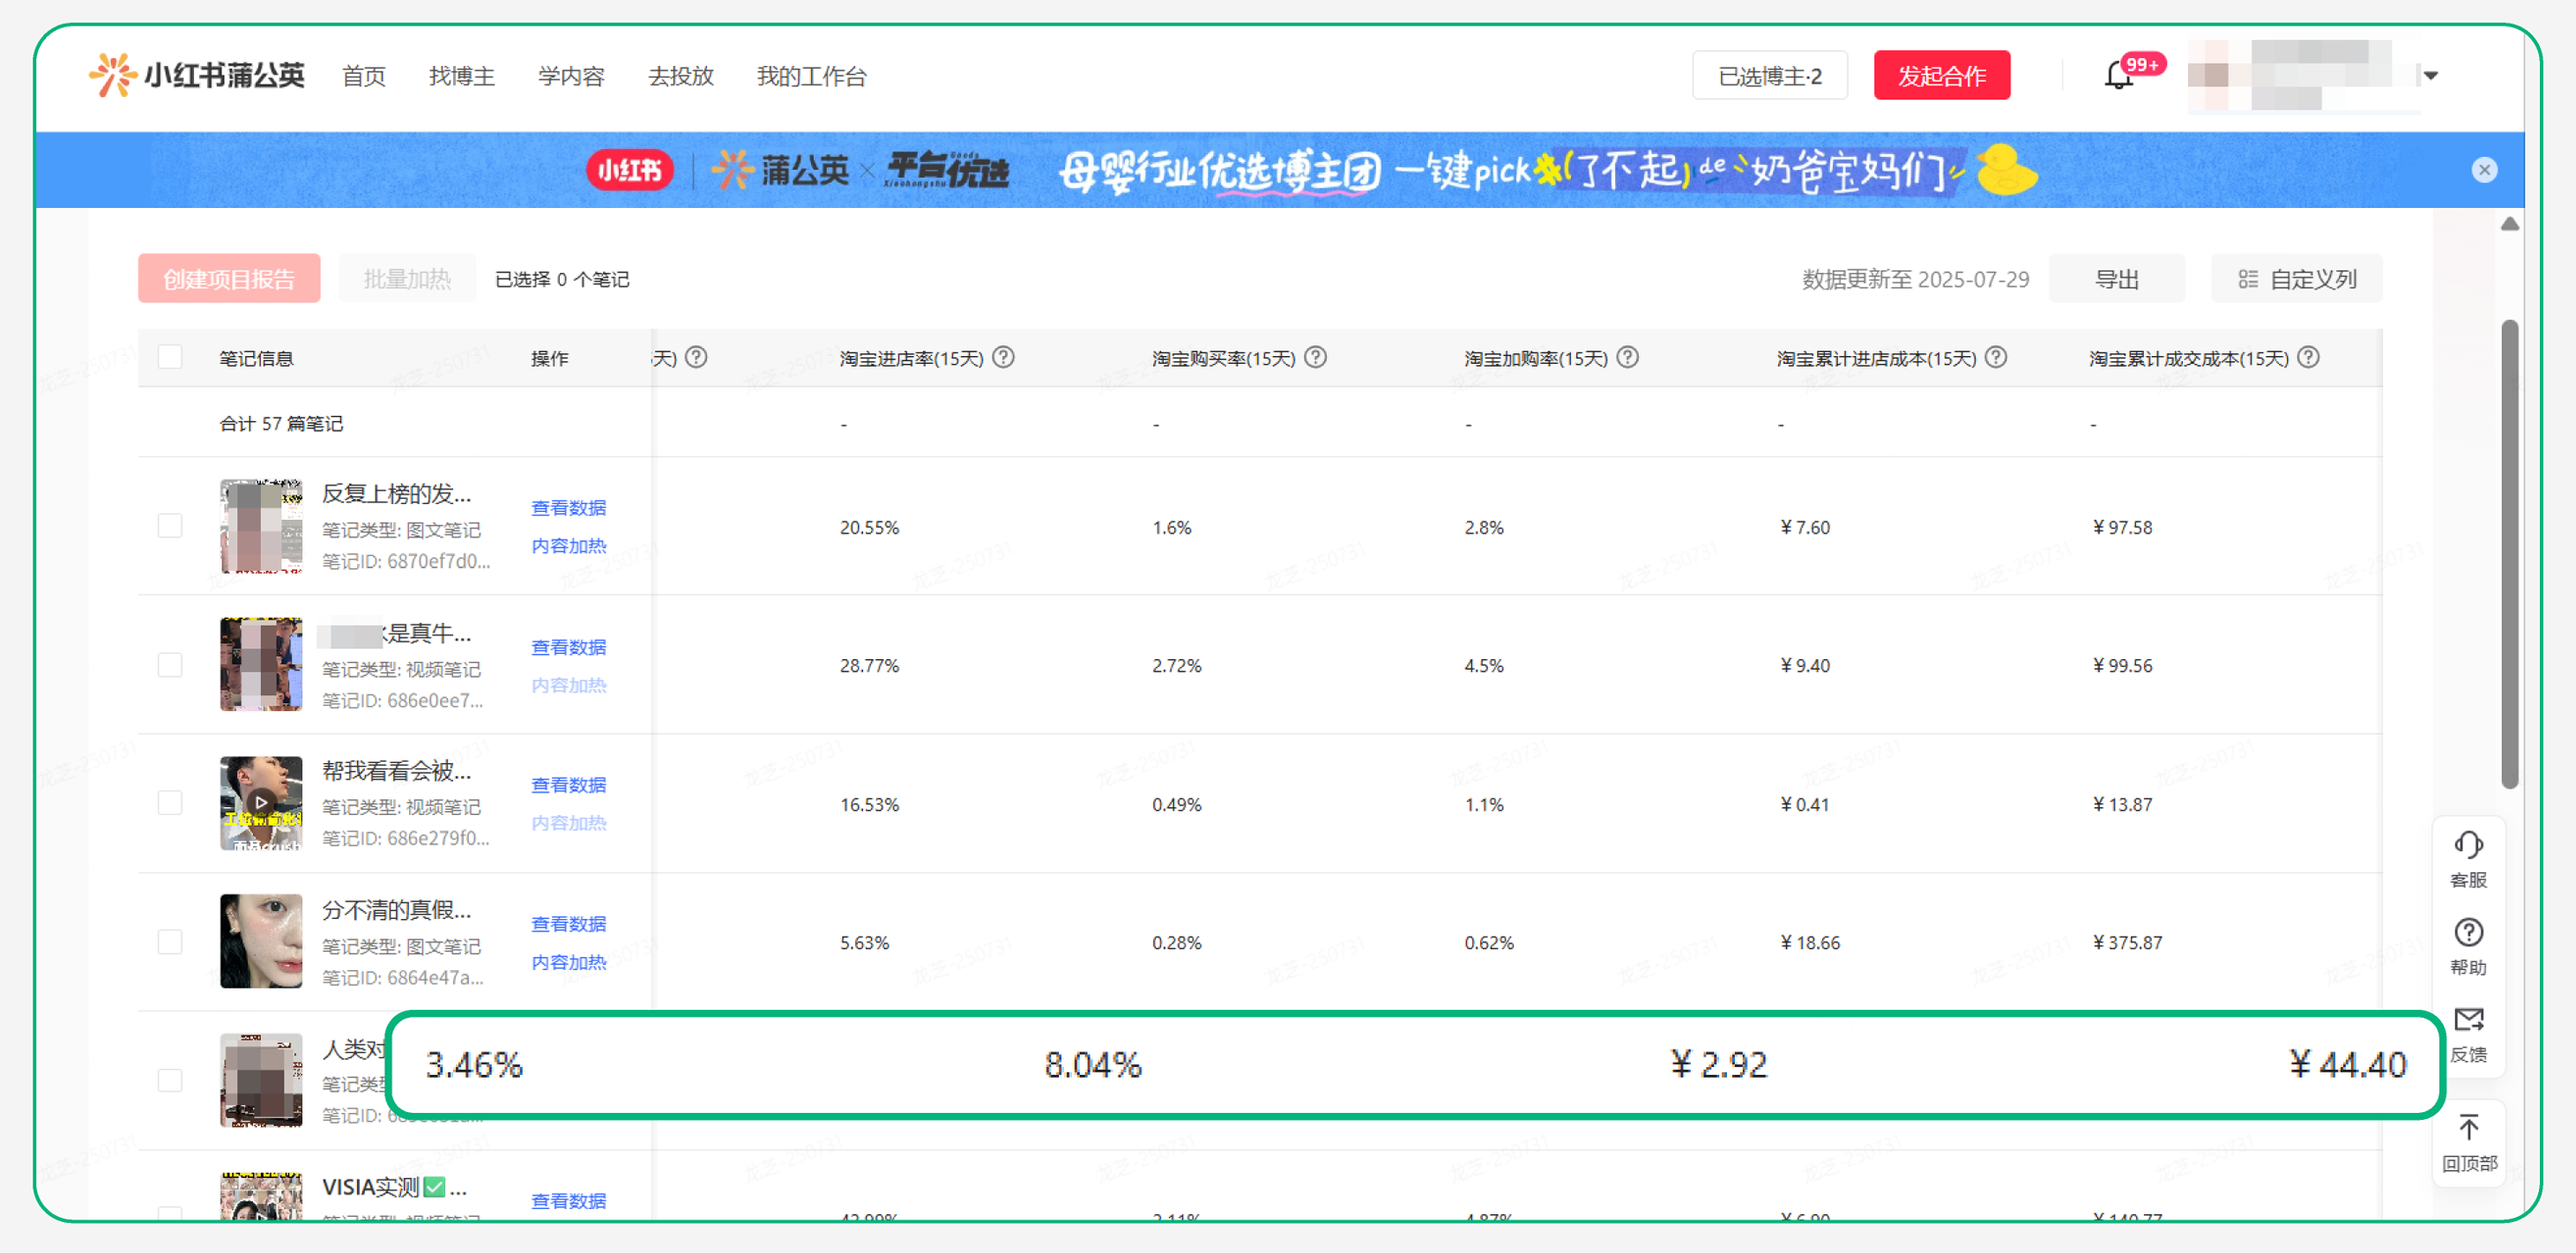Click 合计 57 篇笔记 summary row text

point(281,424)
